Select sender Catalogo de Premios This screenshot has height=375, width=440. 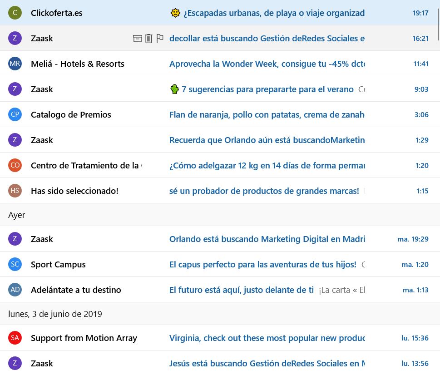tap(71, 115)
